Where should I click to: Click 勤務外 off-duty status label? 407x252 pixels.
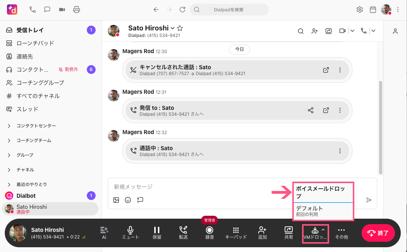click(68, 70)
